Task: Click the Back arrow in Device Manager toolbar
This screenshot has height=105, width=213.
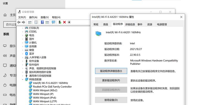Action: coord(19,22)
